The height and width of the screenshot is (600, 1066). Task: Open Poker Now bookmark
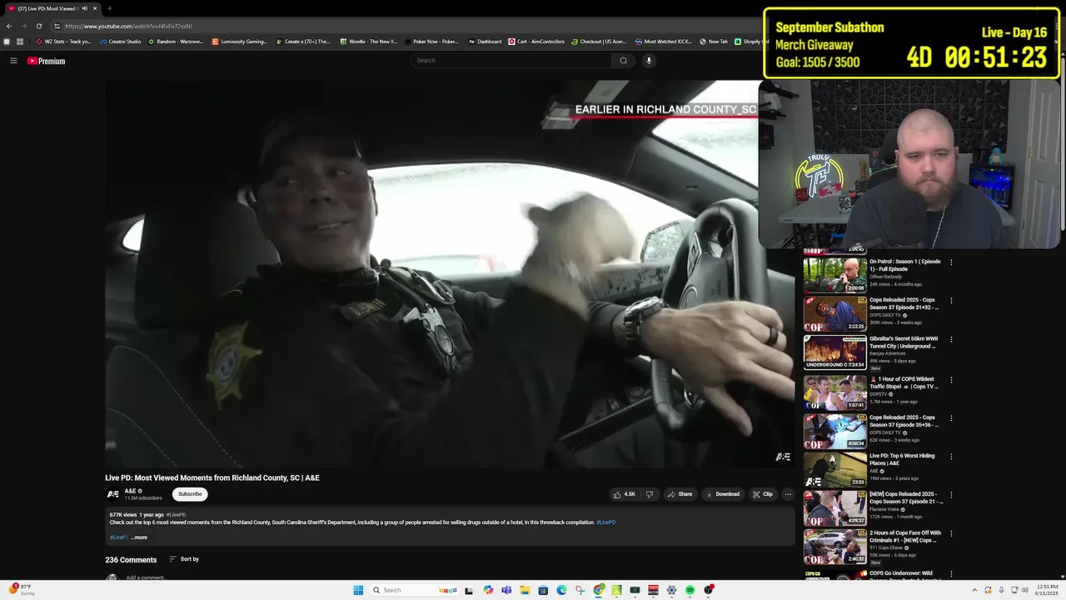pos(431,42)
